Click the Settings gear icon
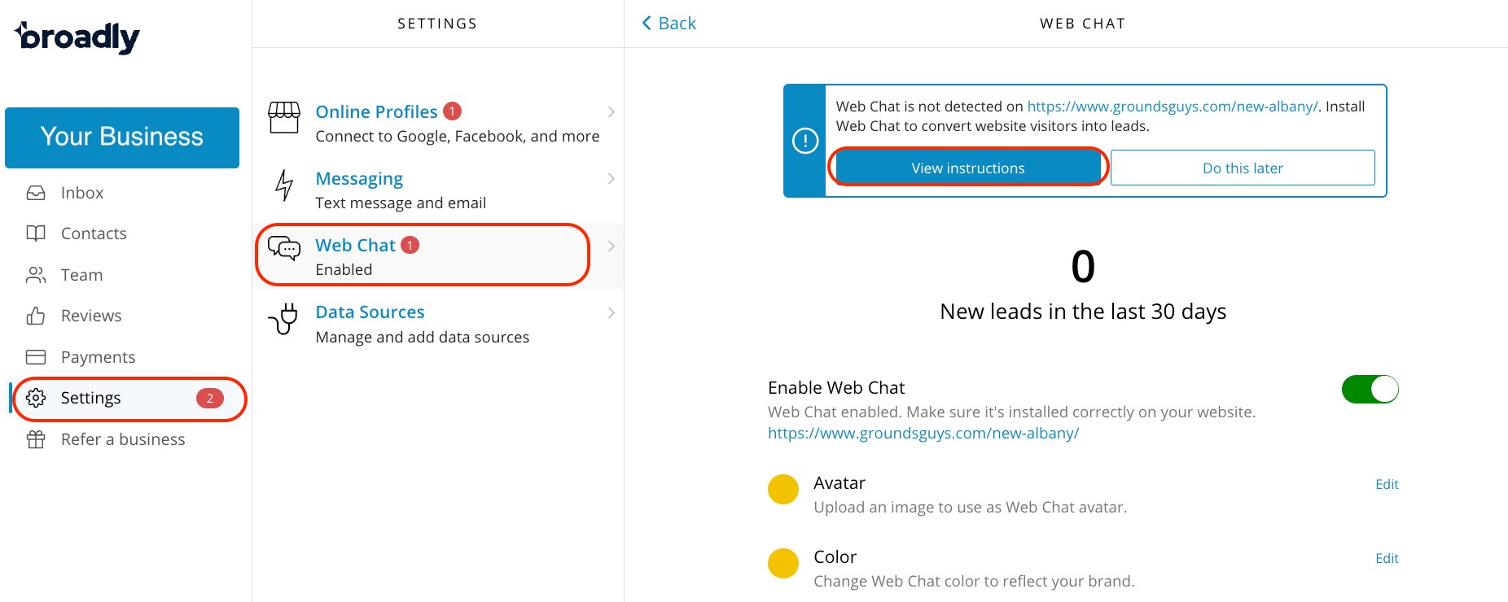1508x602 pixels. (36, 398)
